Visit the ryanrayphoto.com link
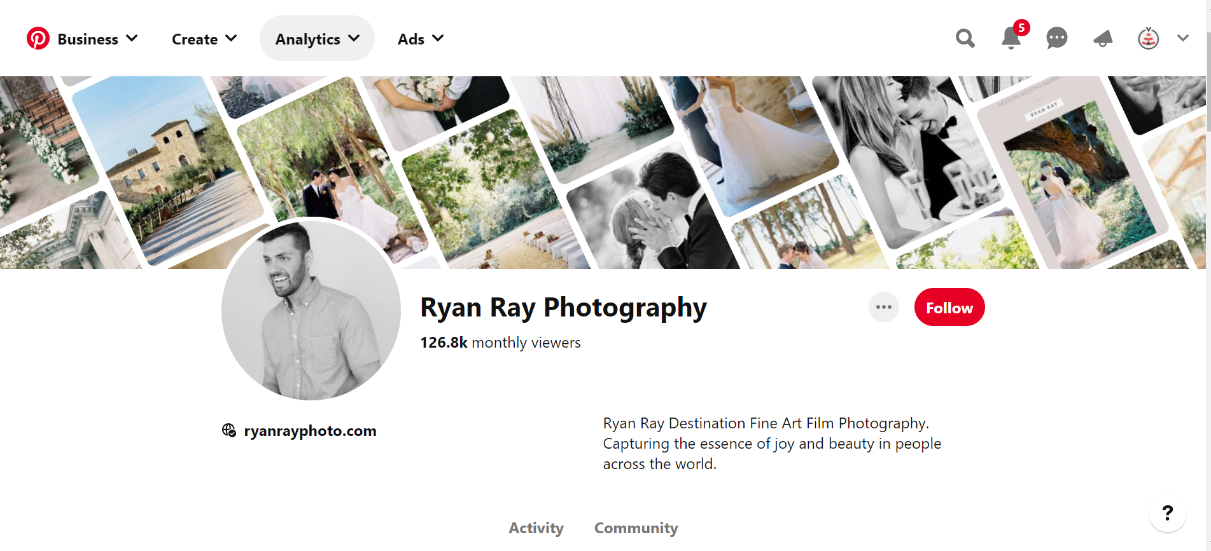 click(310, 431)
